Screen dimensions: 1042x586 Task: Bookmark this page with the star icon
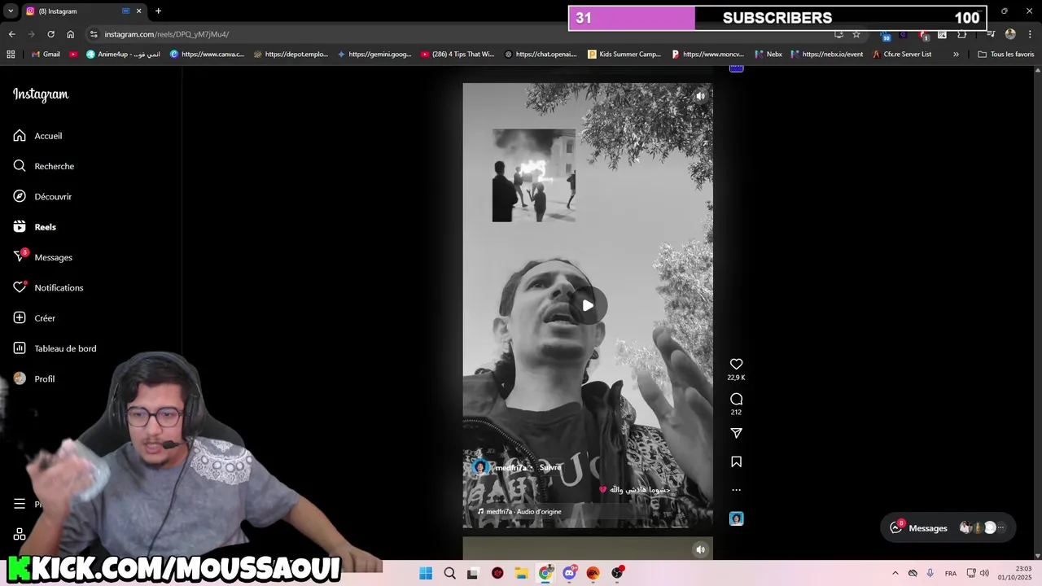point(856,34)
